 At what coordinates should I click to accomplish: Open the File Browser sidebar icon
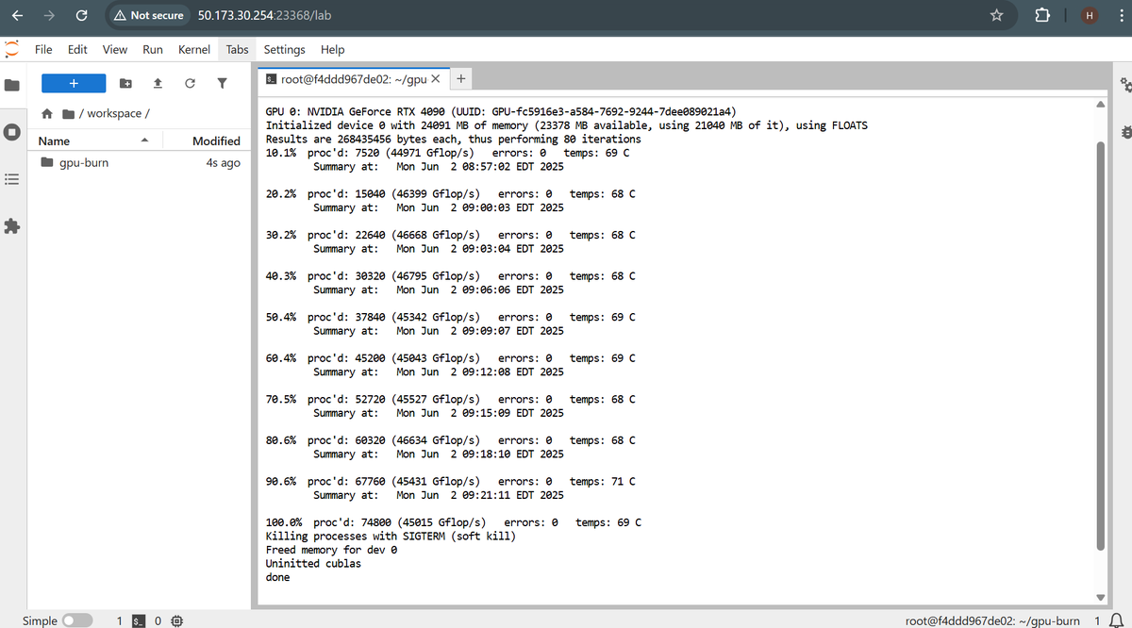11,85
